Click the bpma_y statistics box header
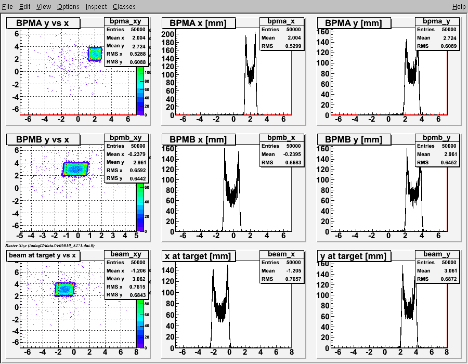The width and height of the screenshot is (468, 364). tap(437, 21)
